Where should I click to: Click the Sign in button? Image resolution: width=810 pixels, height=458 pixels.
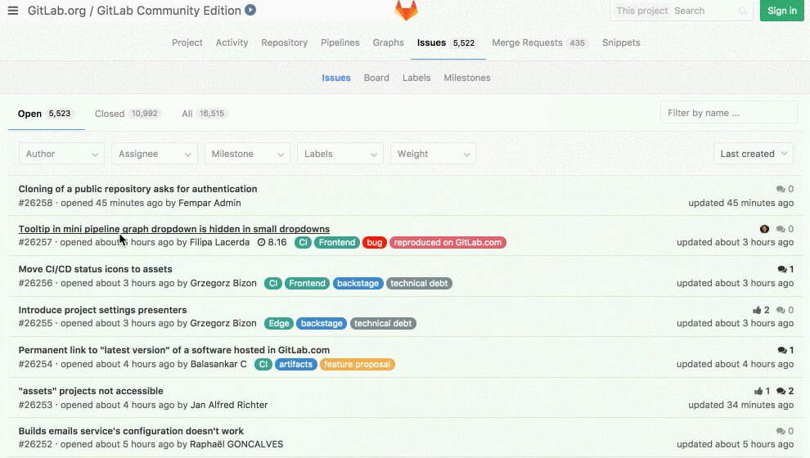click(x=781, y=11)
